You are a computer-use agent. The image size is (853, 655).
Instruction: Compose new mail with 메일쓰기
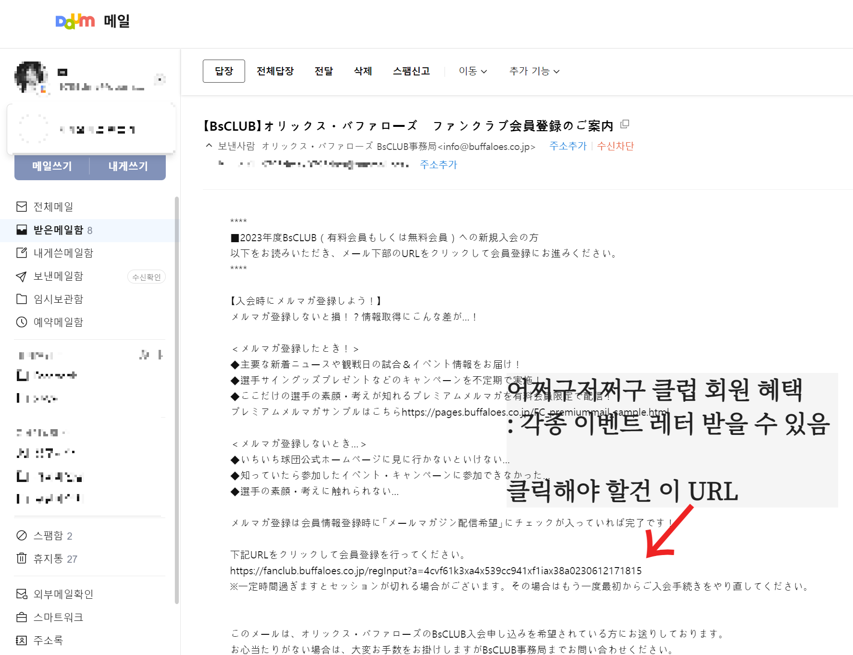coord(52,166)
